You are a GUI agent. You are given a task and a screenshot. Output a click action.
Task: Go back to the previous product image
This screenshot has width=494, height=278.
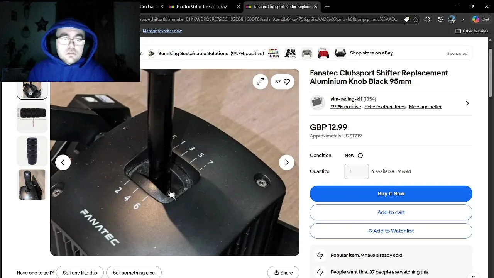pyautogui.click(x=63, y=162)
